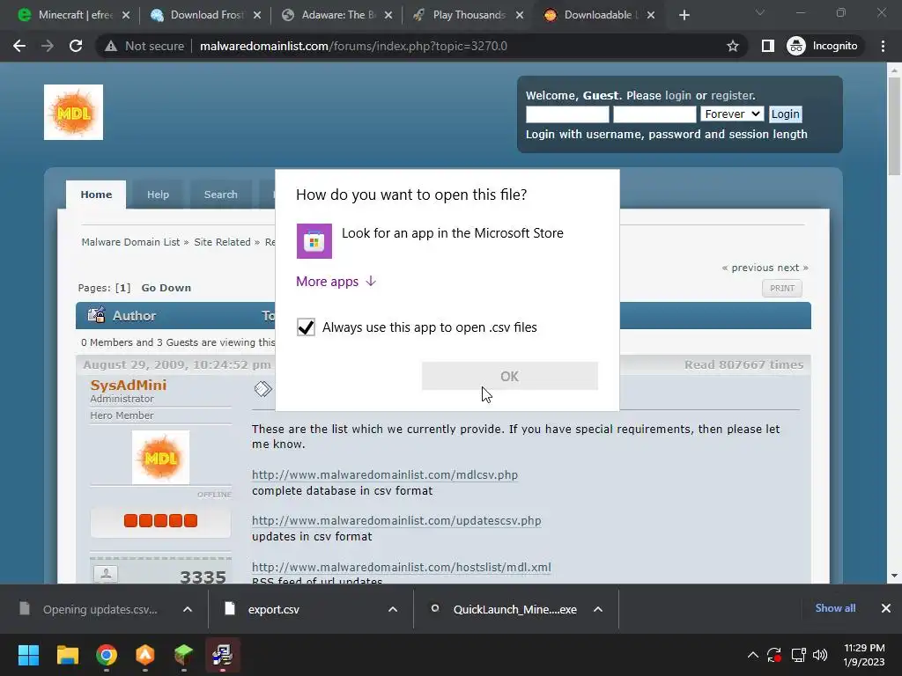Confirm with the OK button
The image size is (902, 676).
(x=510, y=376)
